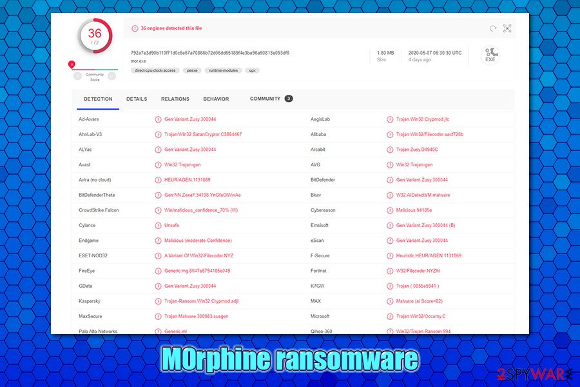Click the mor.exe file name
This screenshot has width=580, height=387.
[138, 61]
